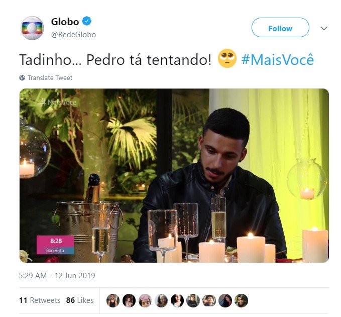The image size is (341, 317).
Task: Open the Globo display name
Action: click(x=65, y=22)
